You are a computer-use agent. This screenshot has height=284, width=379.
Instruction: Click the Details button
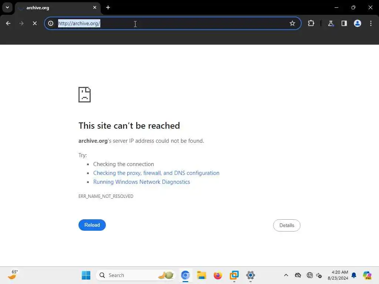pos(287,225)
